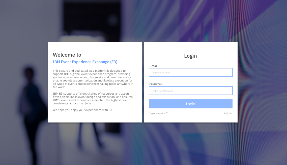Click the 'Password' field label
This screenshot has height=165, width=287.
(155, 84)
